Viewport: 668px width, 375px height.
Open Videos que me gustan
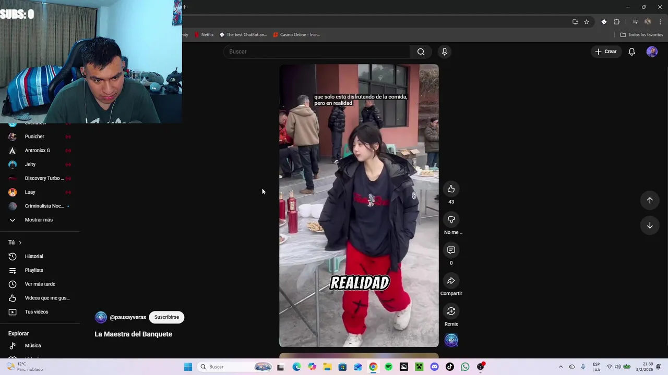coord(40,298)
